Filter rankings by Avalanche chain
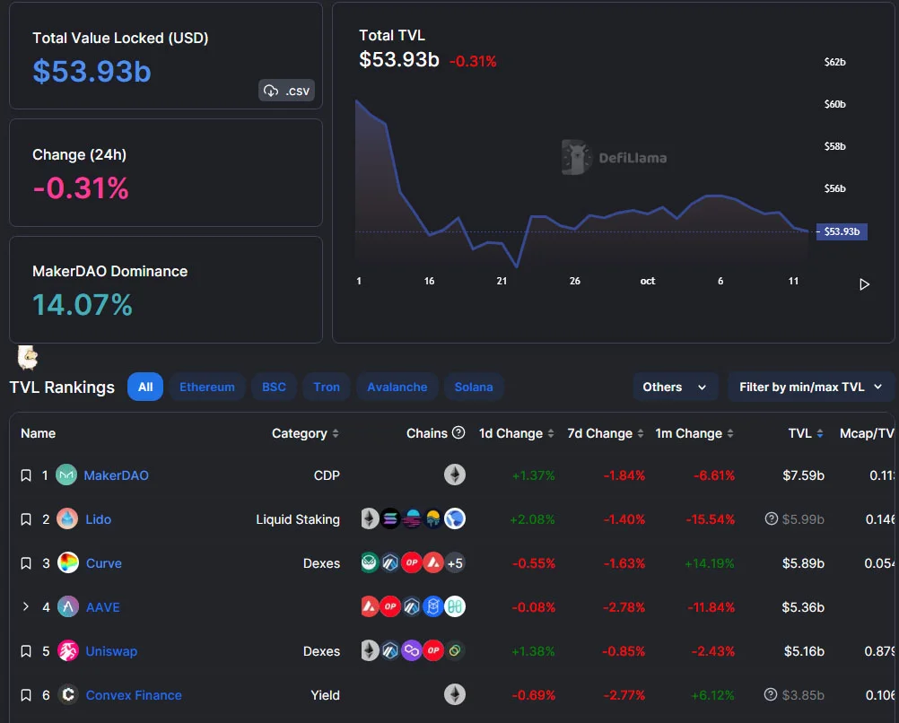 397,387
